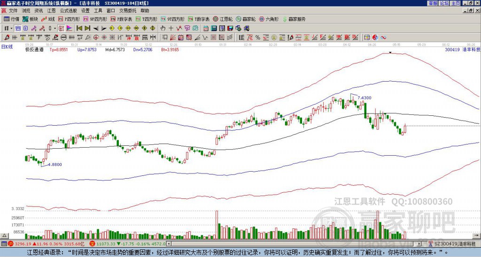The image size is (481, 257).
Task: Select the percent % tool icon
Action: [258, 38]
